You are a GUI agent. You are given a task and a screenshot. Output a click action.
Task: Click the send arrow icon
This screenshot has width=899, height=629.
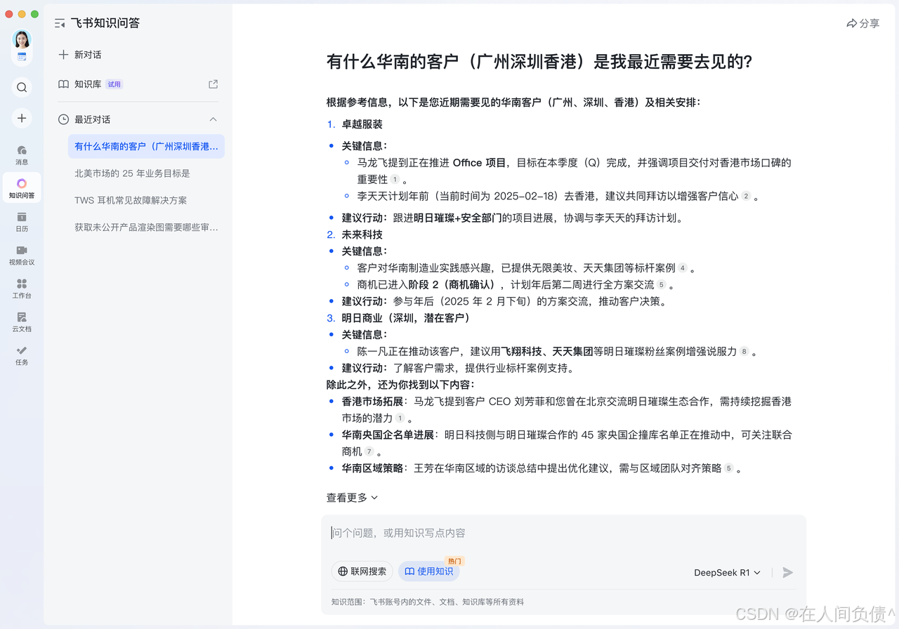tap(788, 572)
